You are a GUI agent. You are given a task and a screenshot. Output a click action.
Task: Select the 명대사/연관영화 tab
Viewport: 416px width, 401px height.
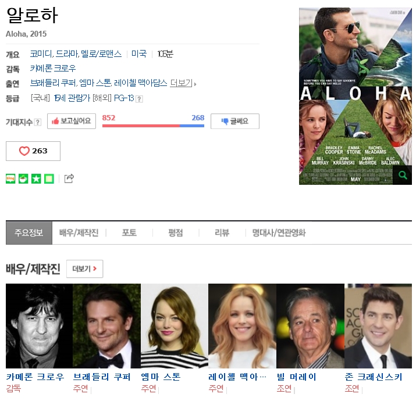point(279,233)
